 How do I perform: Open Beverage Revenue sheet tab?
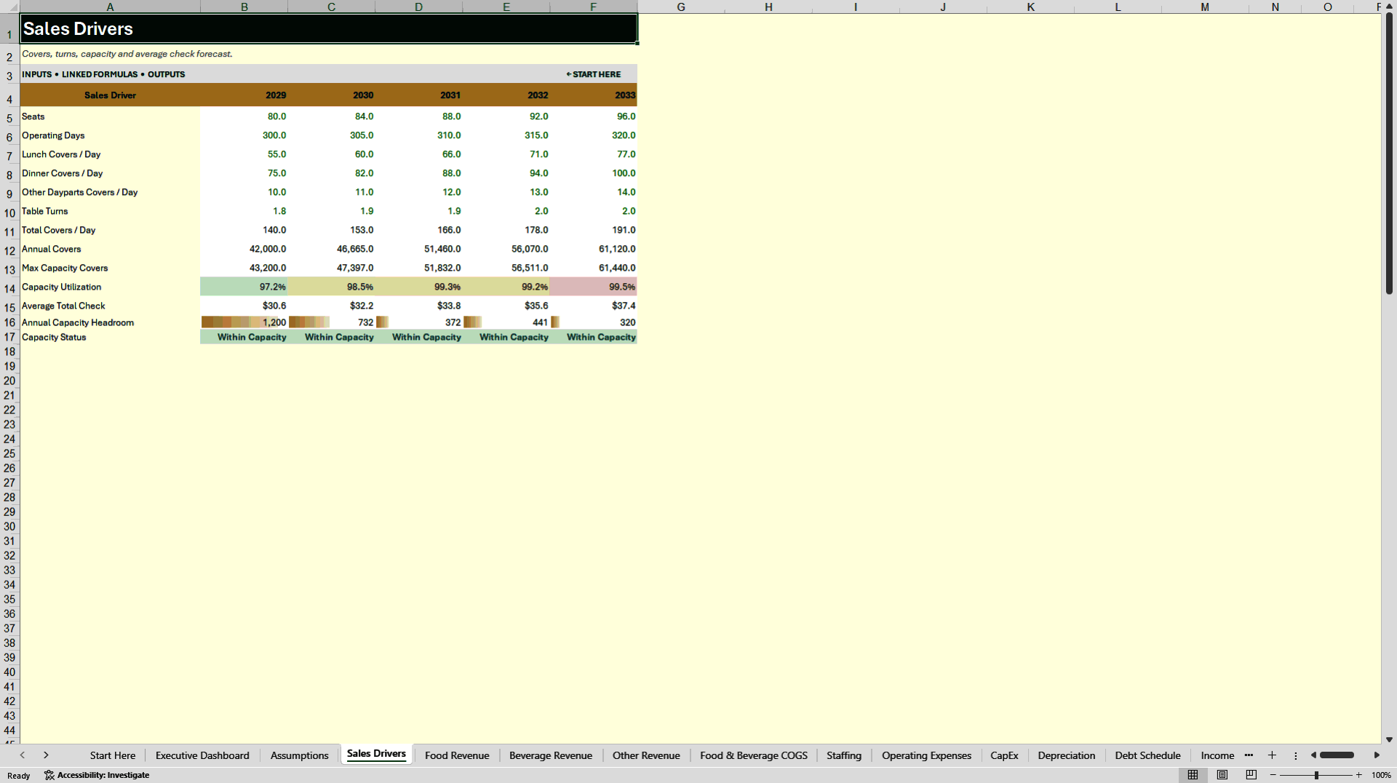551,755
